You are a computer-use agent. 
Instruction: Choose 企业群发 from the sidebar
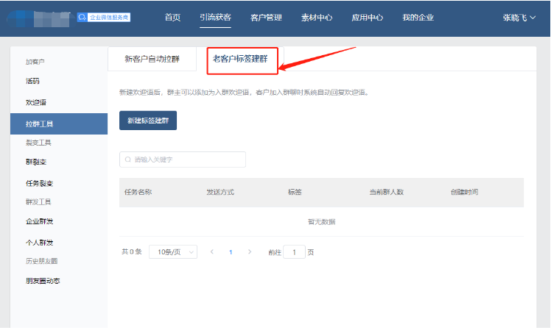39,221
